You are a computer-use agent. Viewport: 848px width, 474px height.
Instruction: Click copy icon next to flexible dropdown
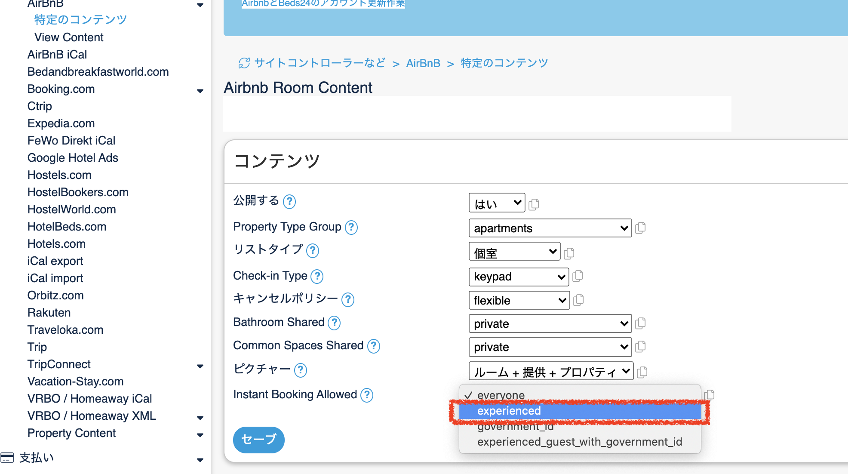(x=578, y=300)
